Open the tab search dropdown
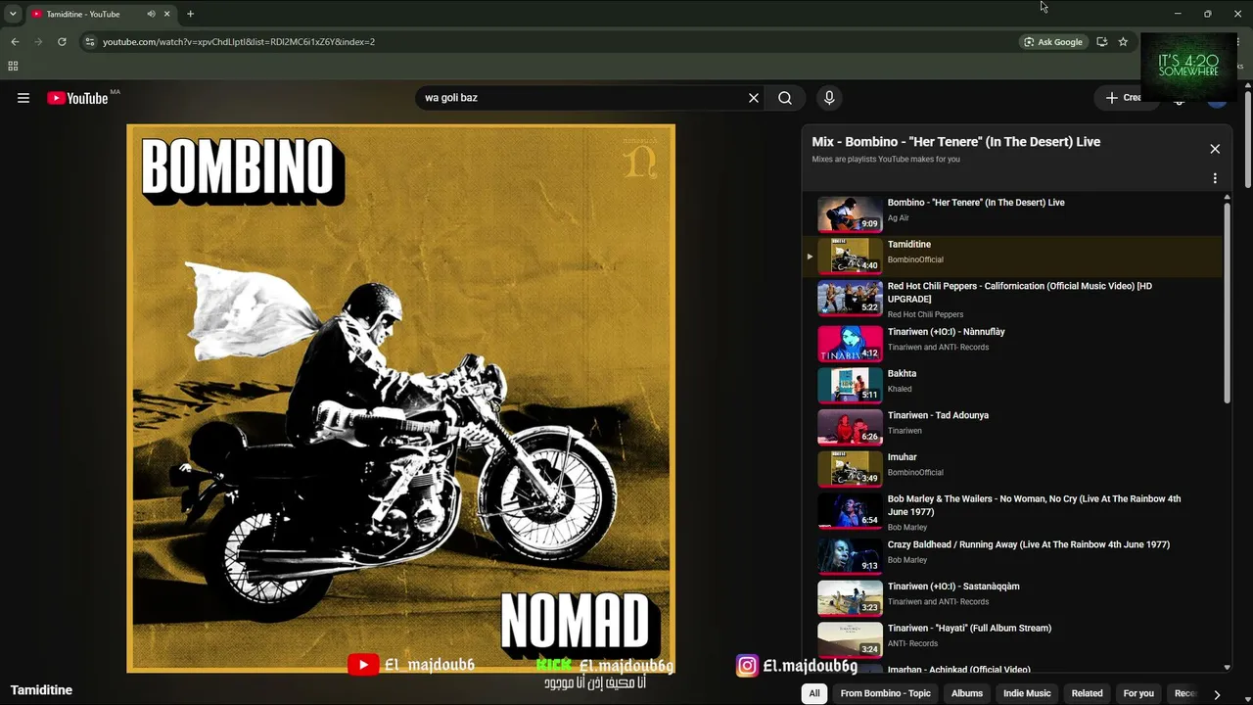This screenshot has width=1253, height=705. [13, 14]
